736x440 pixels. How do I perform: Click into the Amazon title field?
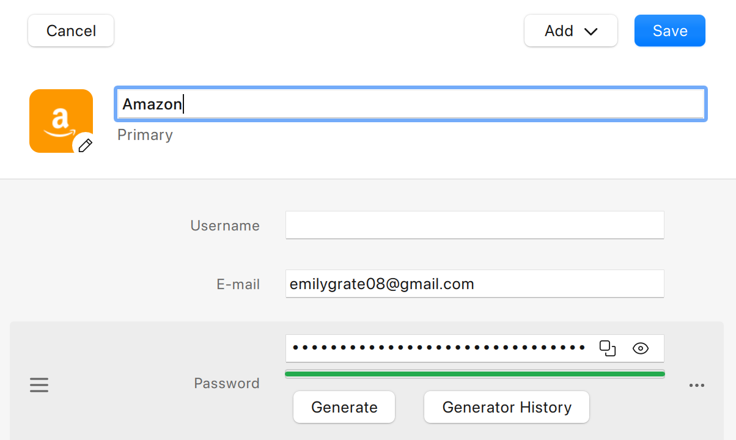[x=411, y=104]
